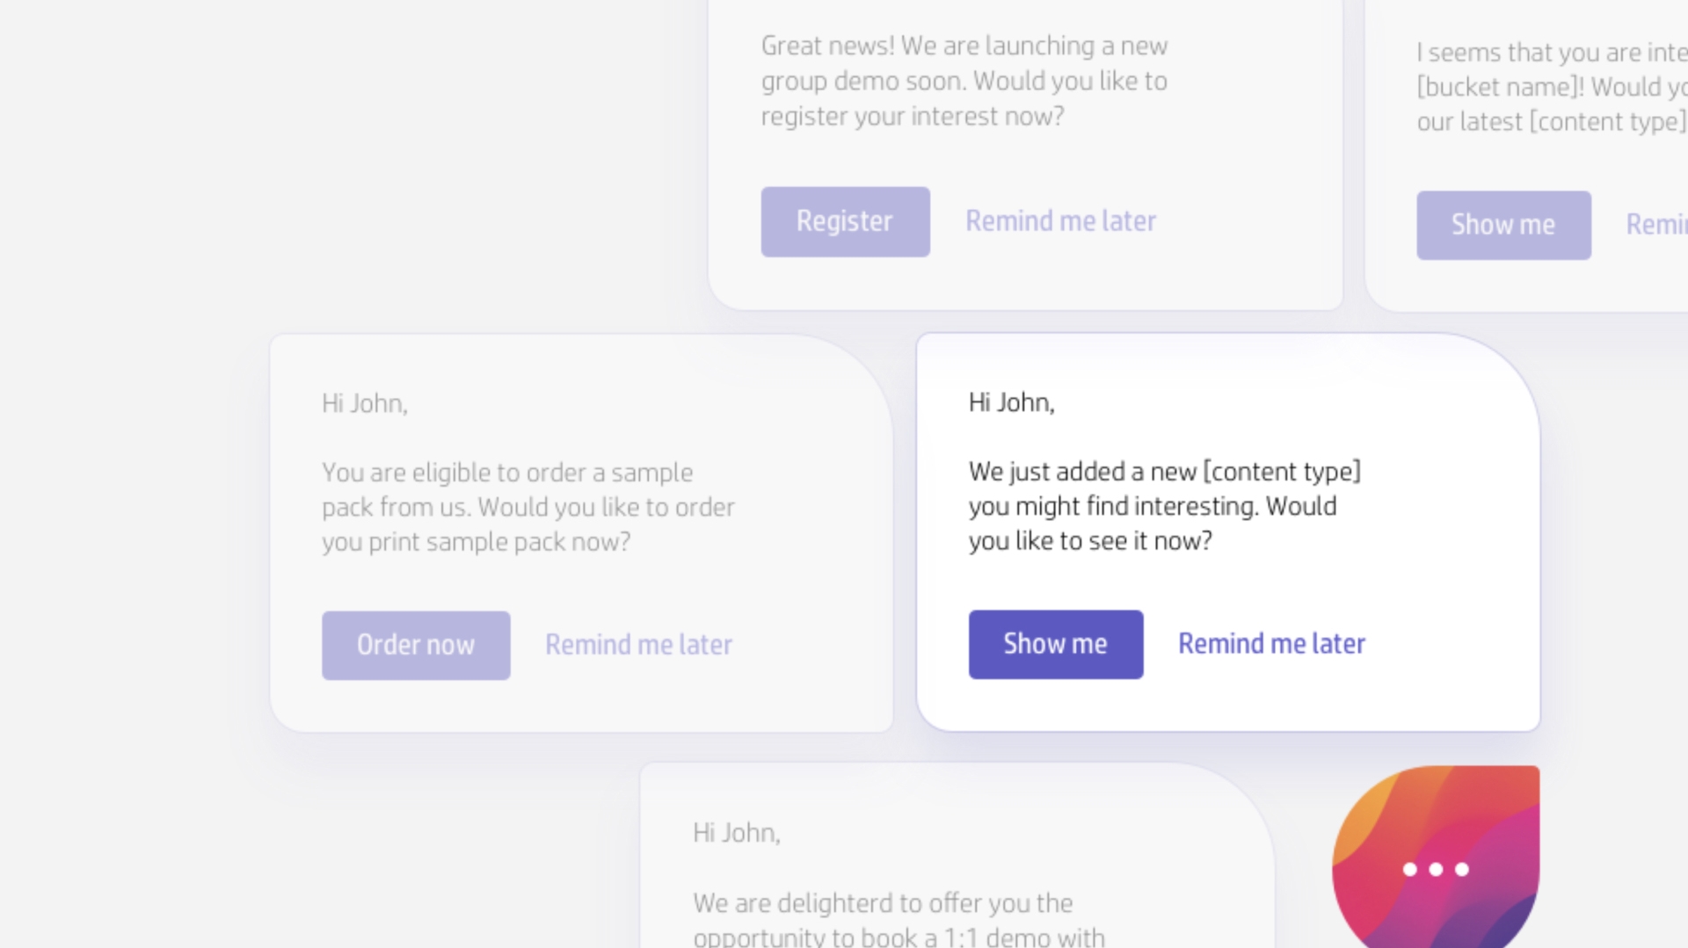Viewport: 1688px width, 948px height.
Task: Click Remind me later in the new content card
Action: [x=1271, y=644]
